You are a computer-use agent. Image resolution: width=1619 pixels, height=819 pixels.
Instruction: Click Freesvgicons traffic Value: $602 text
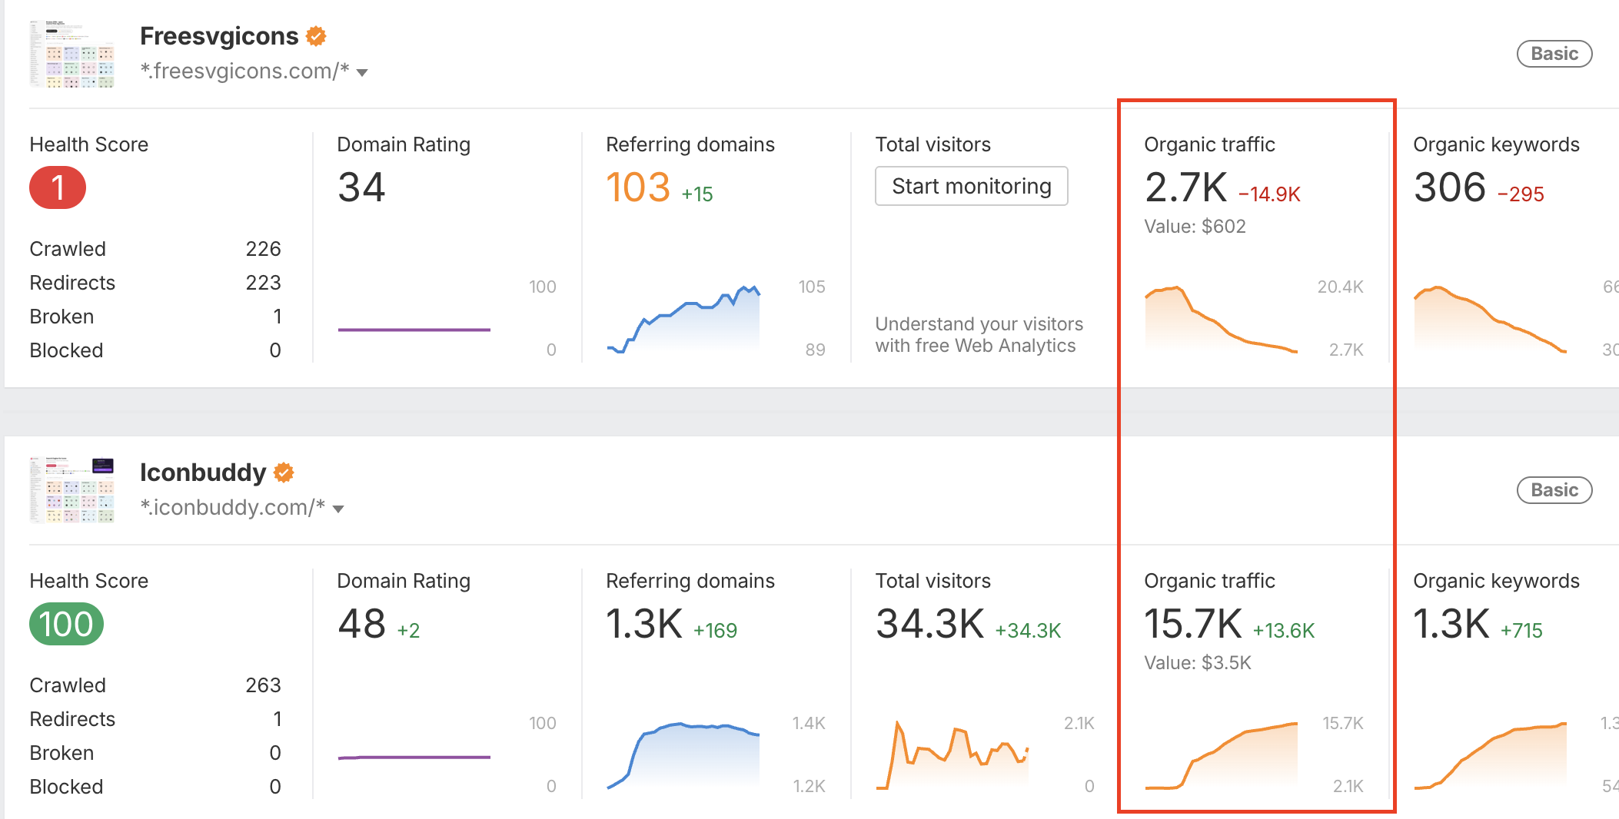point(1195,227)
